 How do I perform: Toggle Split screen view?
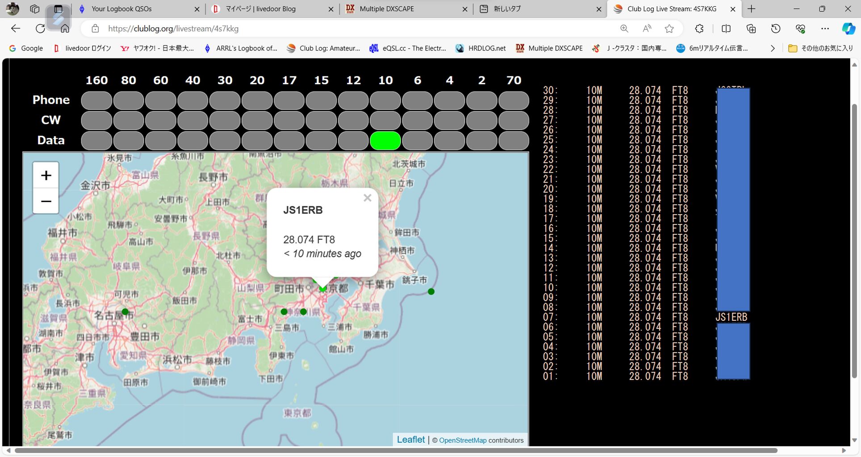726,29
